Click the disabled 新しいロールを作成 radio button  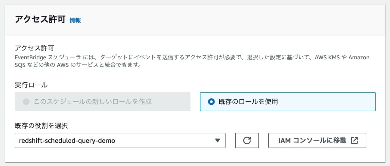[26, 102]
